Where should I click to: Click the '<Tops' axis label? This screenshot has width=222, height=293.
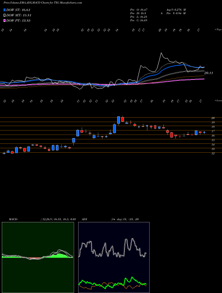218,30
